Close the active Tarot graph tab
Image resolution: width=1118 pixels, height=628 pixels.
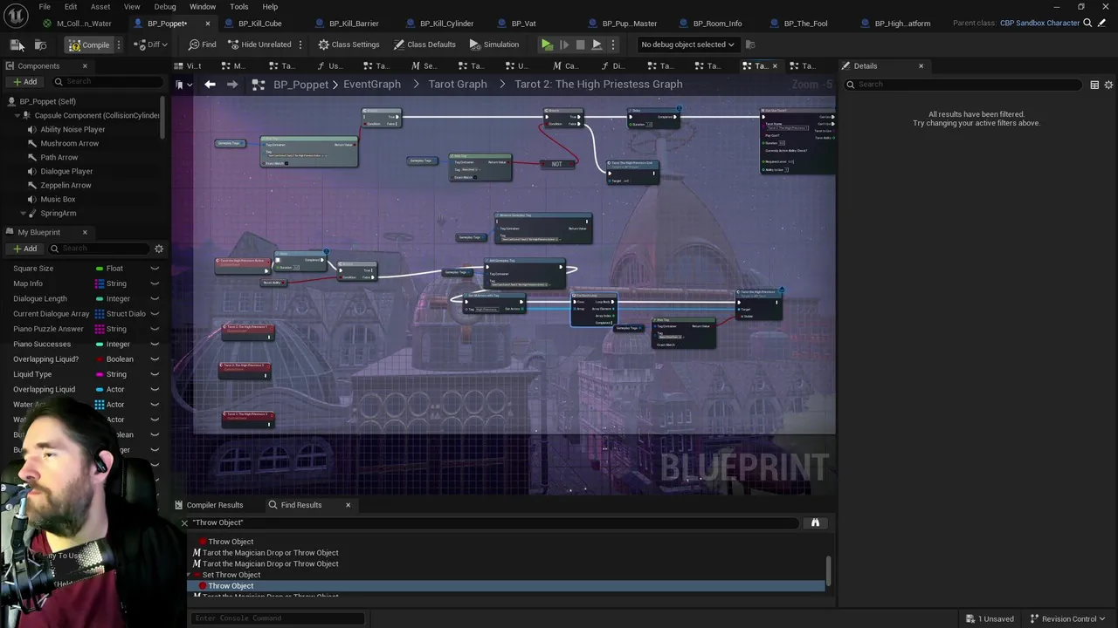[x=774, y=66]
